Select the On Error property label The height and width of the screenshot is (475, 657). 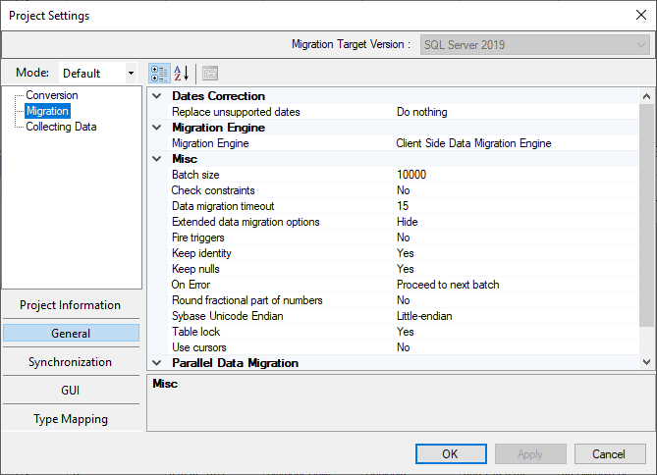pos(192,285)
